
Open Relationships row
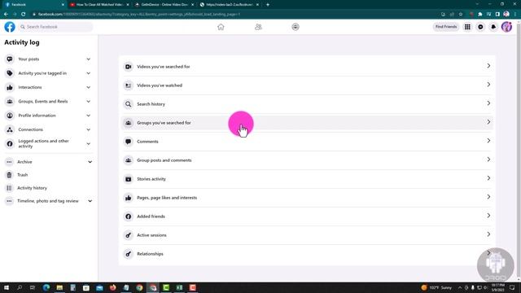(307, 254)
